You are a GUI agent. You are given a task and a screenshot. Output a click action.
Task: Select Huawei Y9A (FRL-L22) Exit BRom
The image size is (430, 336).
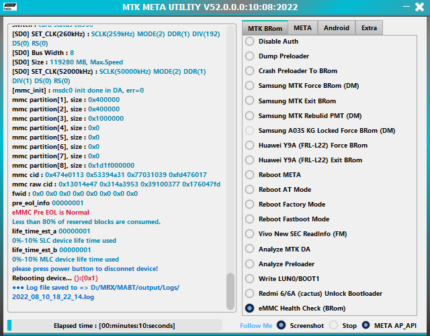[249, 160]
